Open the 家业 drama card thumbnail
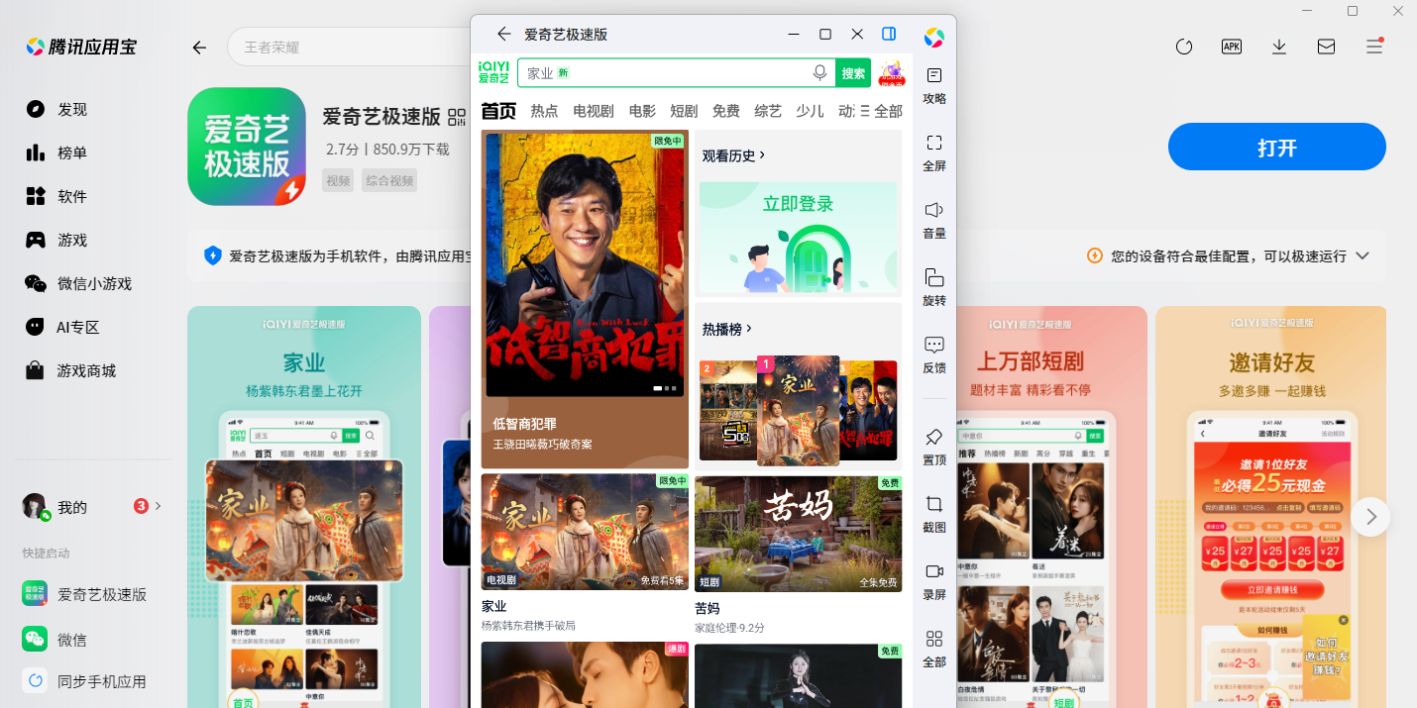The height and width of the screenshot is (708, 1417). pyautogui.click(x=585, y=532)
